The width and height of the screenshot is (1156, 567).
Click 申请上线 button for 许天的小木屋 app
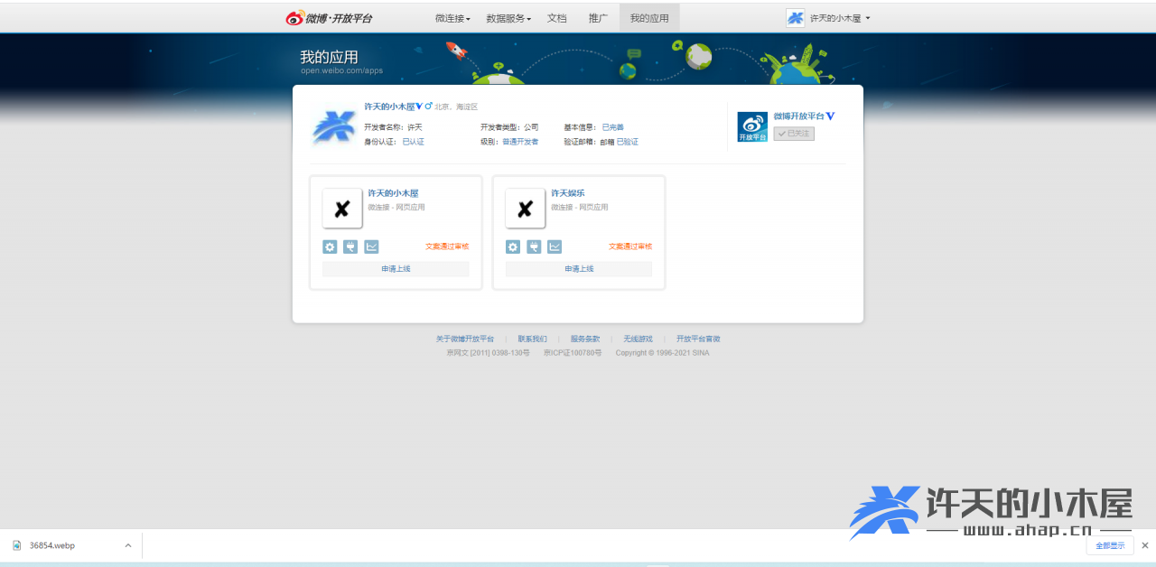coord(396,269)
